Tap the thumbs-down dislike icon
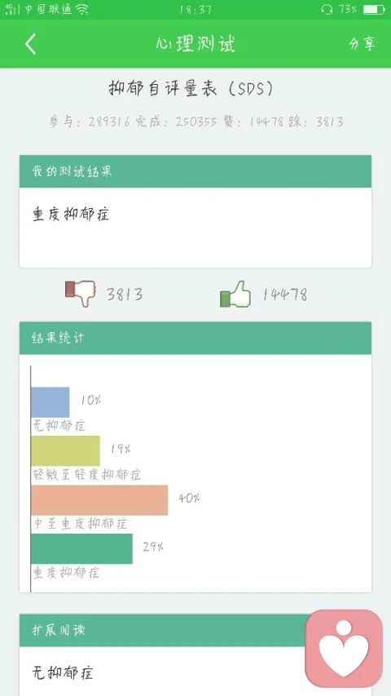 (x=81, y=293)
